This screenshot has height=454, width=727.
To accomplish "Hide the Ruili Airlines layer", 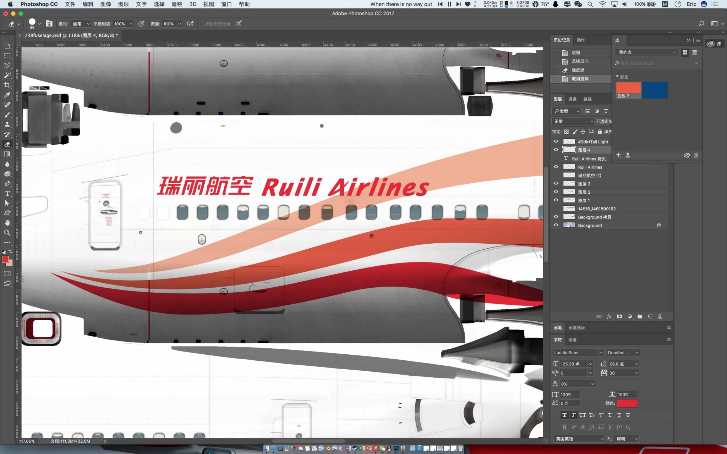I will coord(556,167).
